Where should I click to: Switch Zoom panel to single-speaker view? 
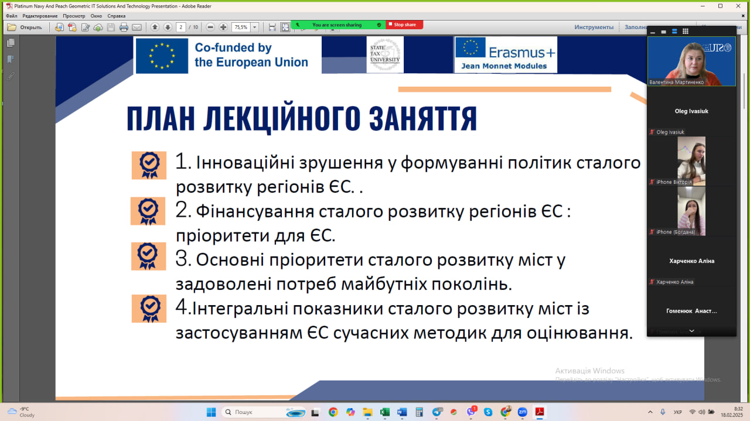664,32
